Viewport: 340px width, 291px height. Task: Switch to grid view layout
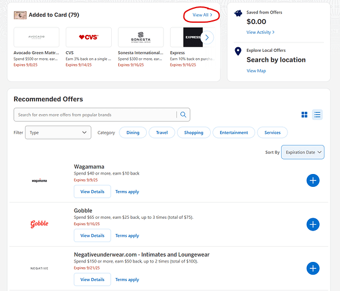304,115
